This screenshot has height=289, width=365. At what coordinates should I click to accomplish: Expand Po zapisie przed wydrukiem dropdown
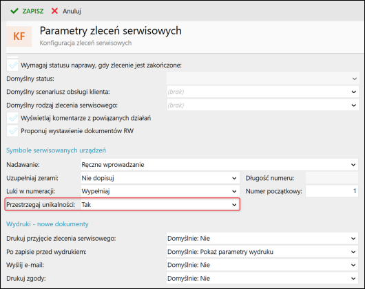pos(262,252)
